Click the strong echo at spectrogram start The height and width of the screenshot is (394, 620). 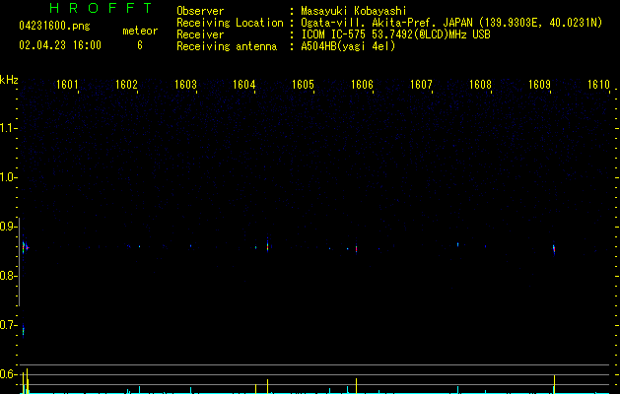coord(24,247)
